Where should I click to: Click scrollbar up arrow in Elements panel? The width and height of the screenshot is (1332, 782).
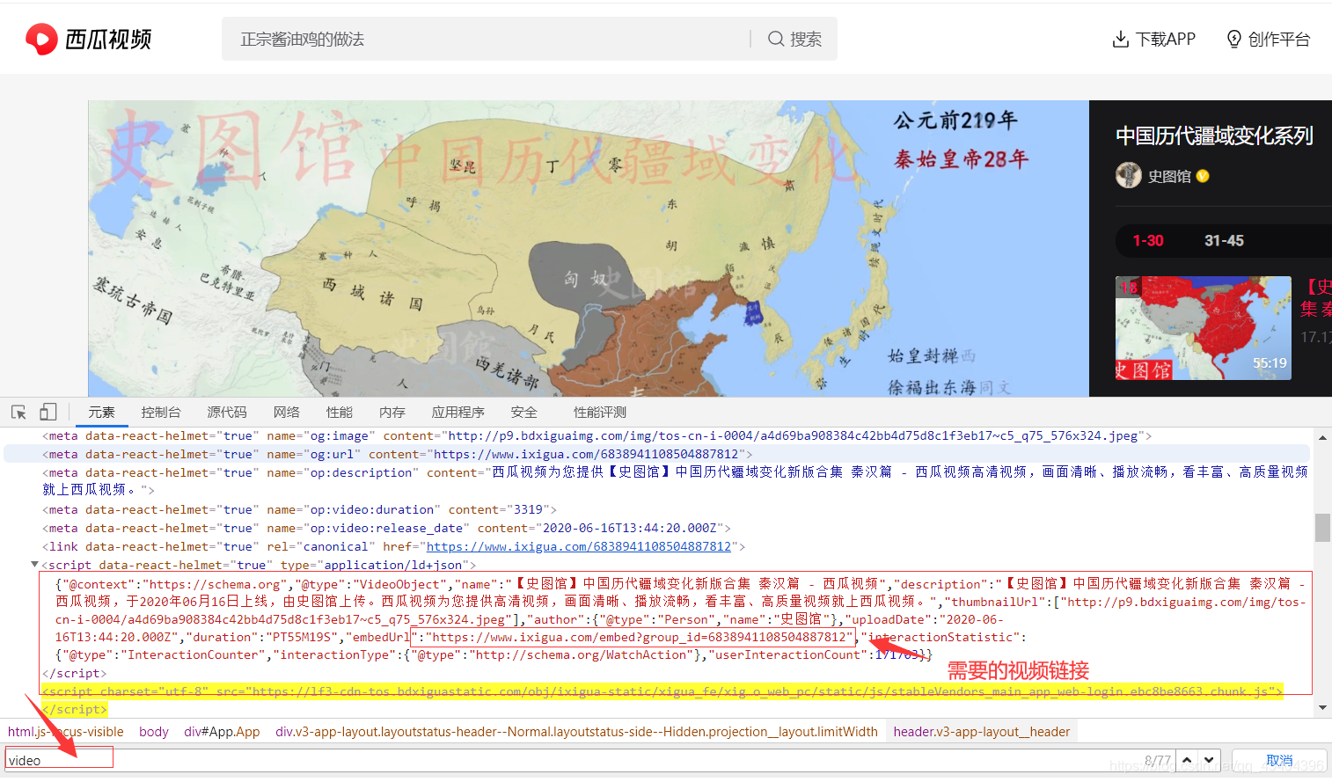(1322, 437)
